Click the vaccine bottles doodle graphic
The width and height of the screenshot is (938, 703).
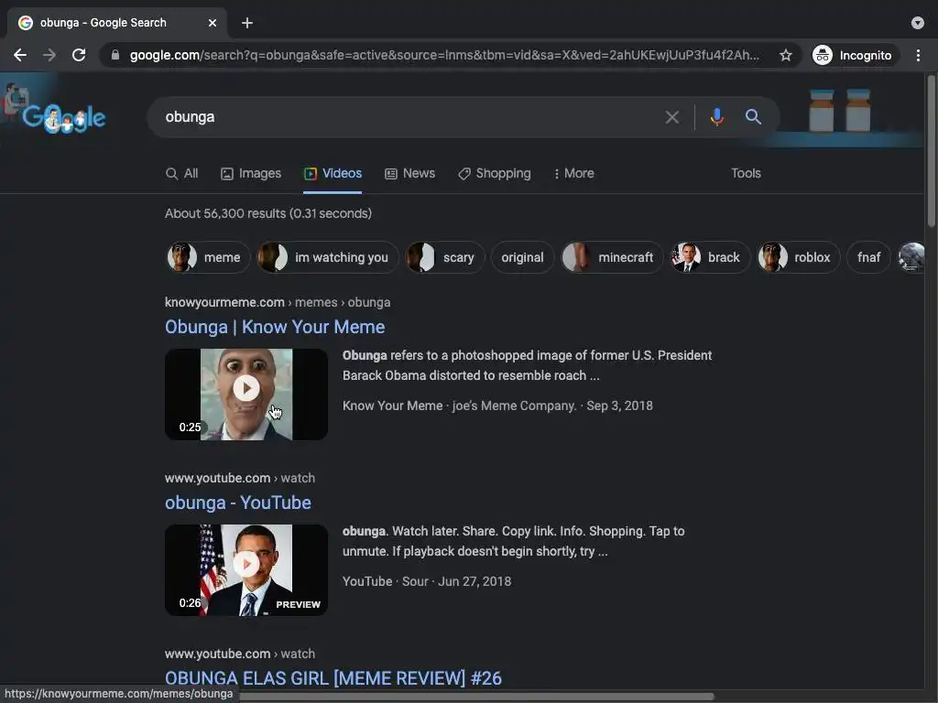pyautogui.click(x=840, y=110)
